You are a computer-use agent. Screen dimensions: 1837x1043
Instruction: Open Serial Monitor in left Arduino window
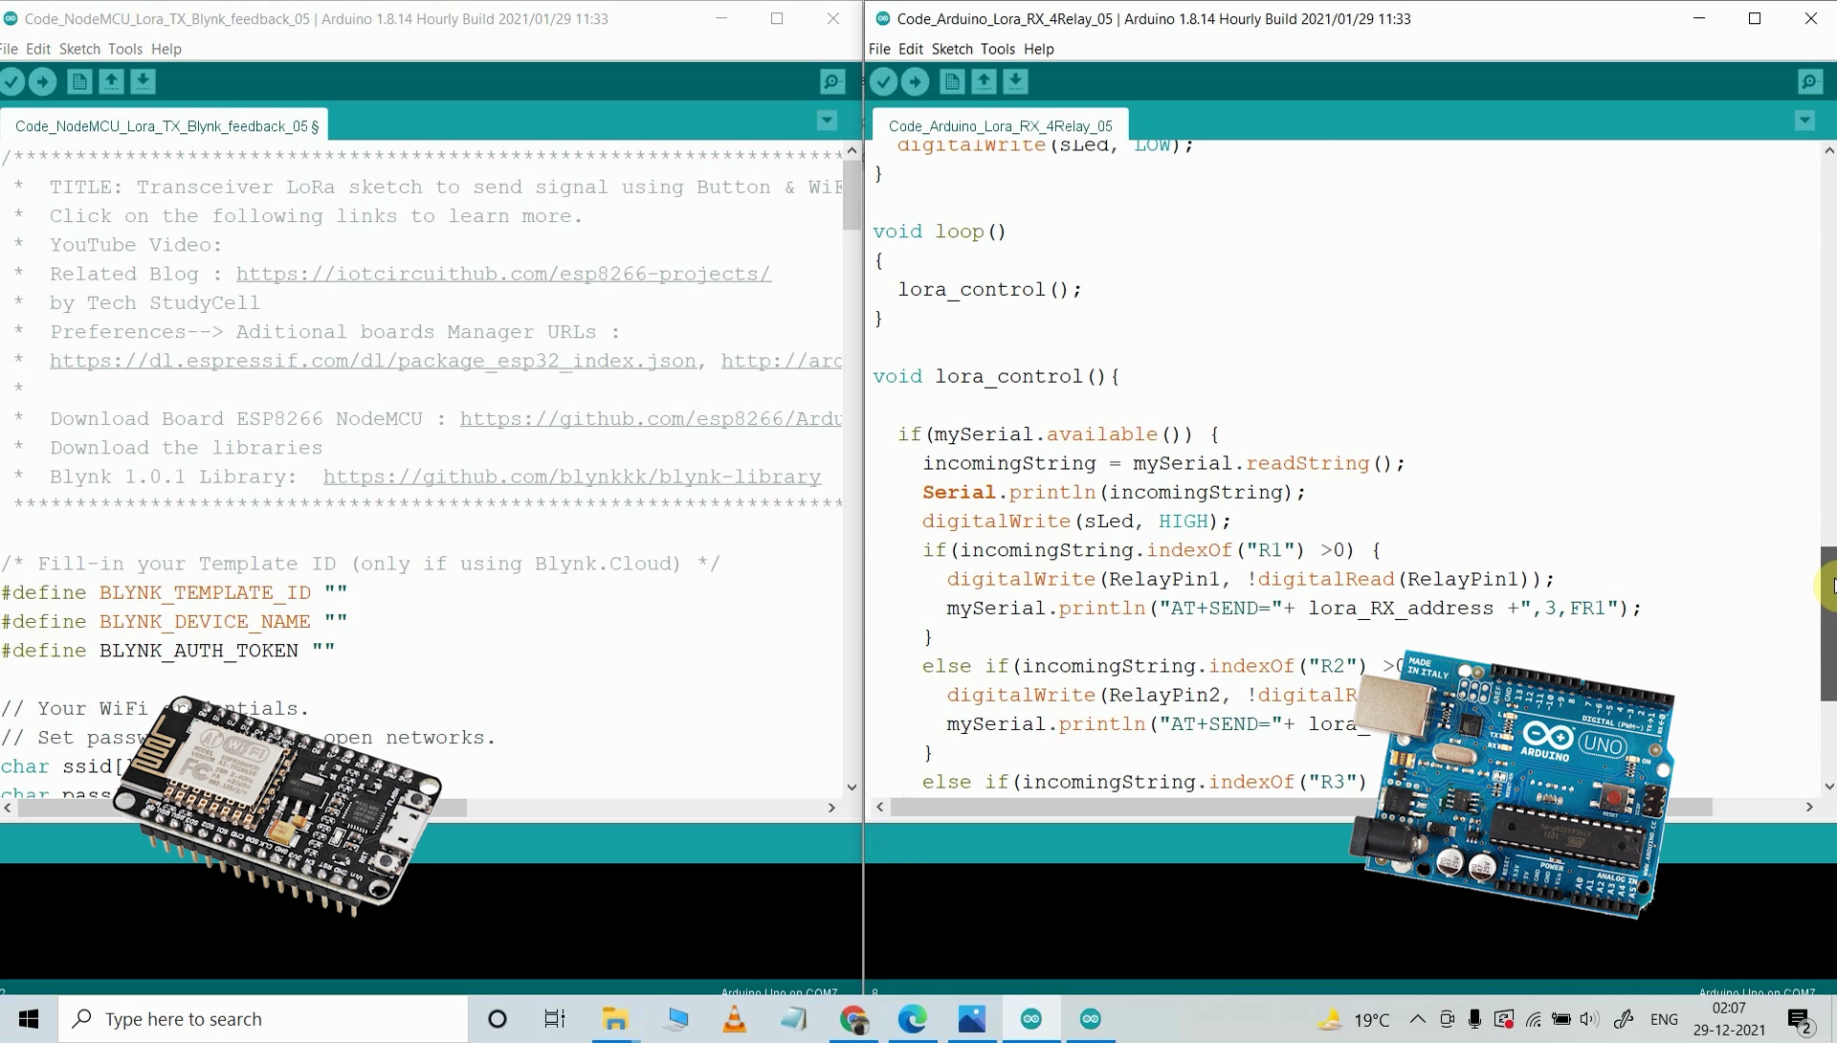point(831,81)
